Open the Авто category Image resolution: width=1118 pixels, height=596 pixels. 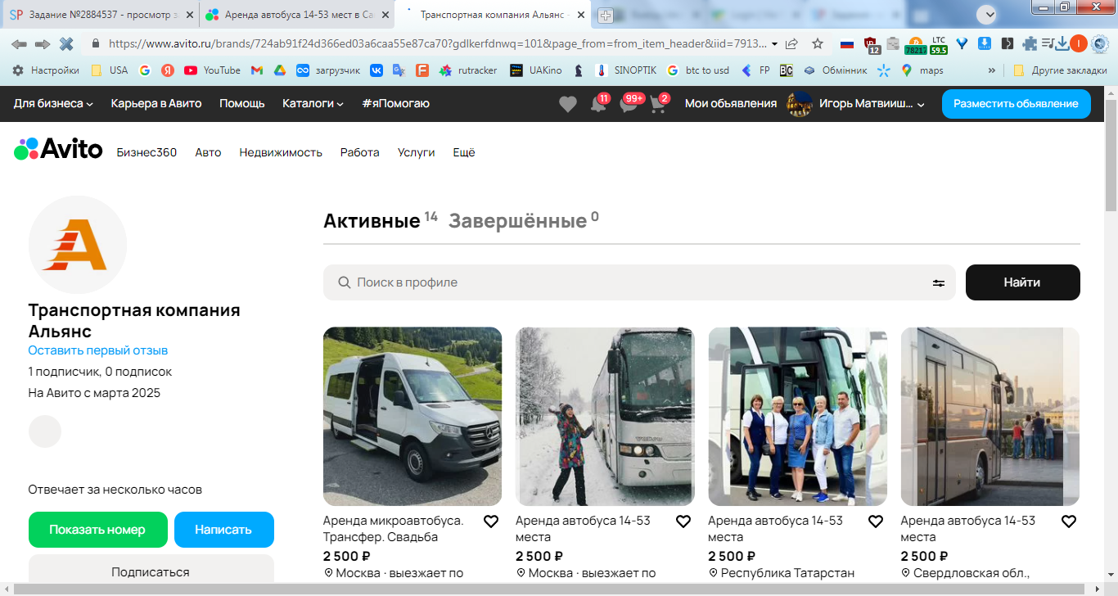[208, 152]
